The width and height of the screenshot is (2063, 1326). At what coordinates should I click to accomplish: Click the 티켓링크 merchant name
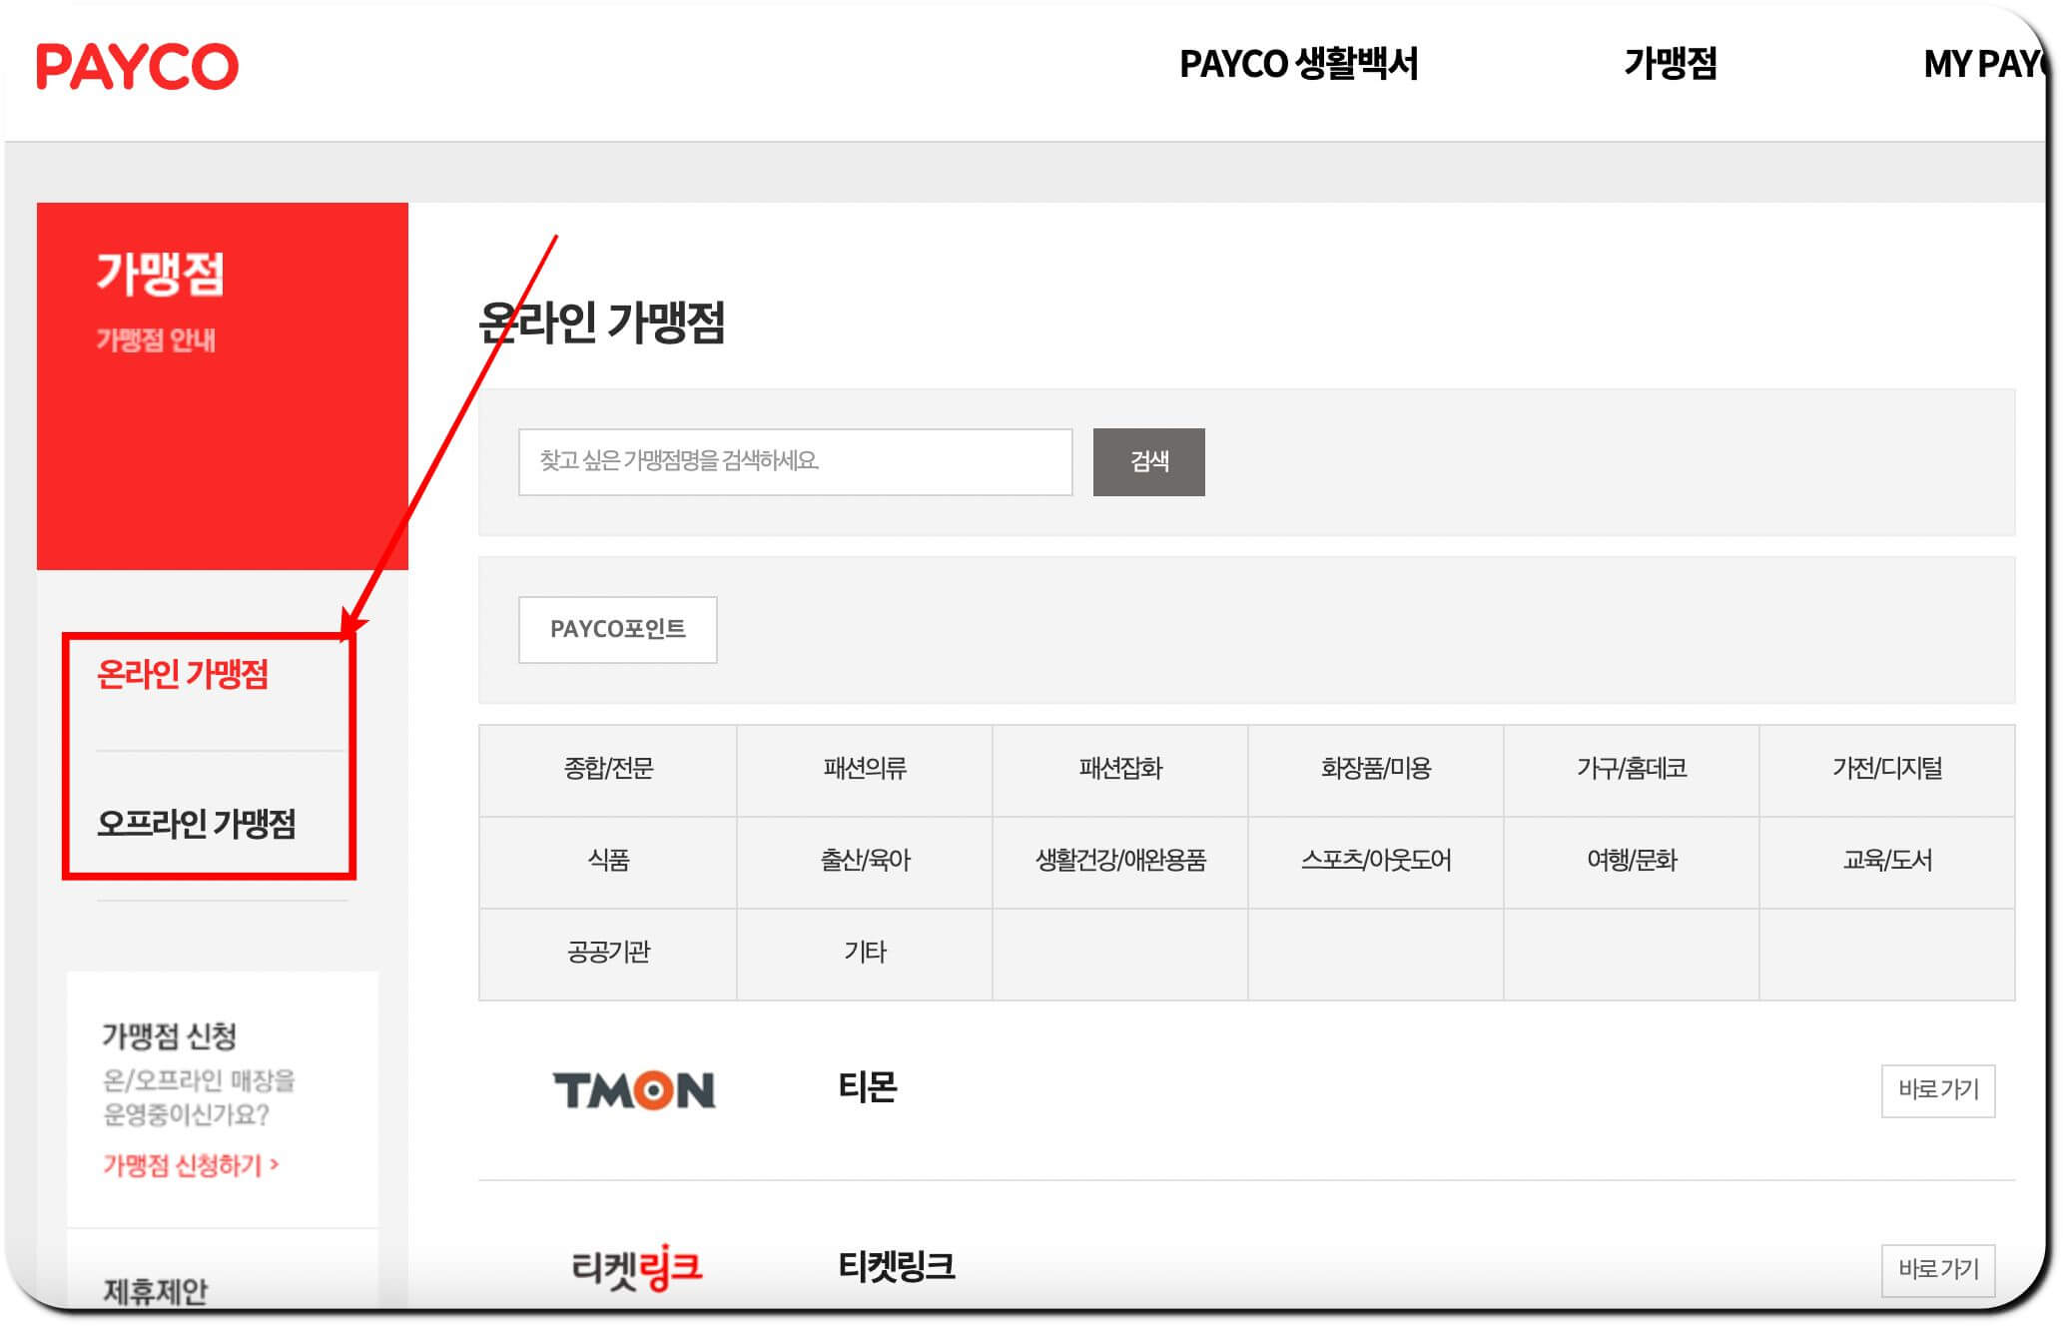click(x=896, y=1267)
